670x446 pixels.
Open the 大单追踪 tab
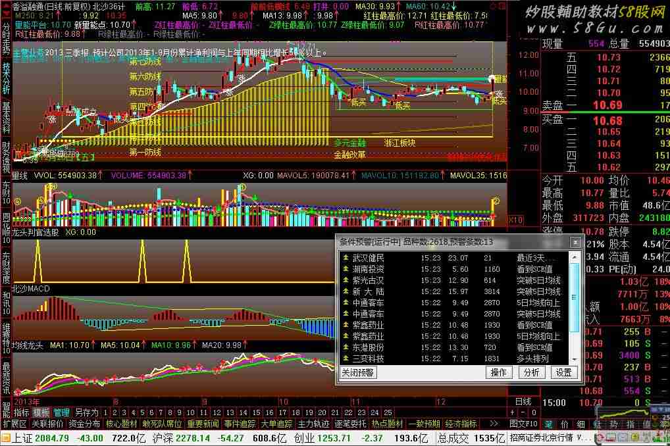(276, 424)
